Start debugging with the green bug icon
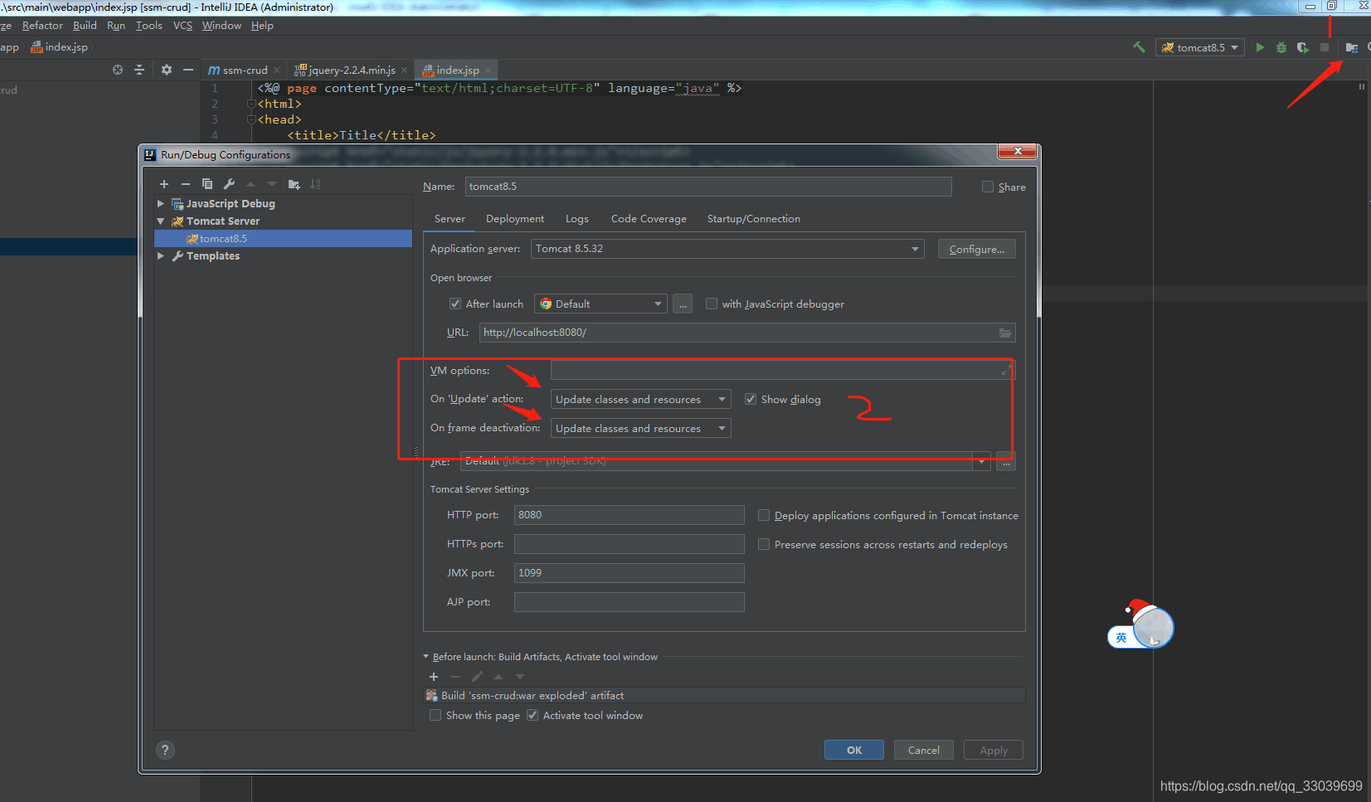 [x=1281, y=47]
